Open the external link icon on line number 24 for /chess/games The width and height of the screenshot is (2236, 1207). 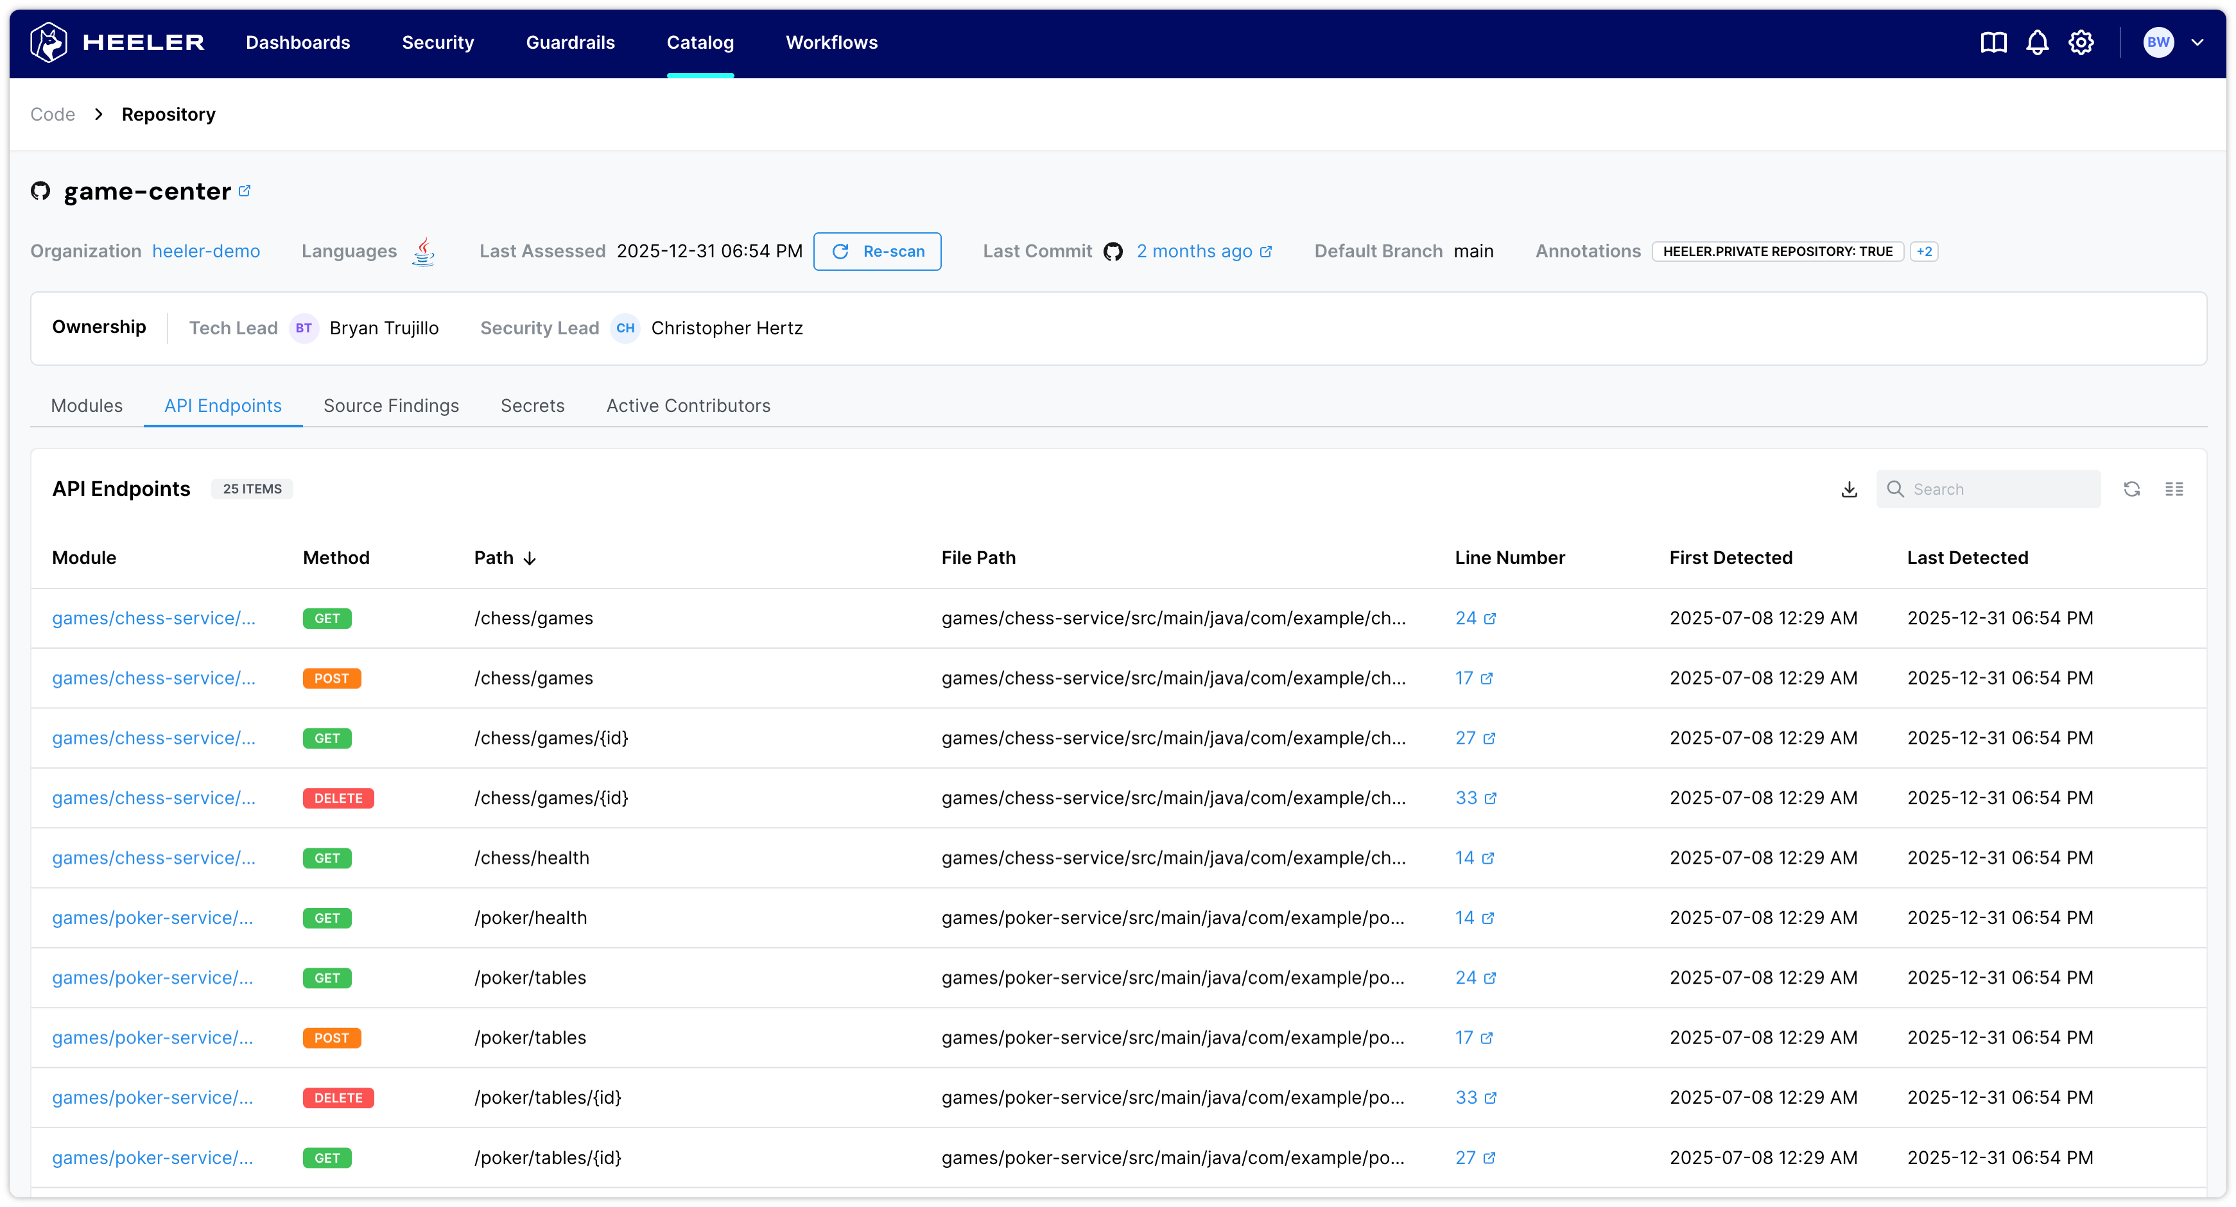point(1491,619)
